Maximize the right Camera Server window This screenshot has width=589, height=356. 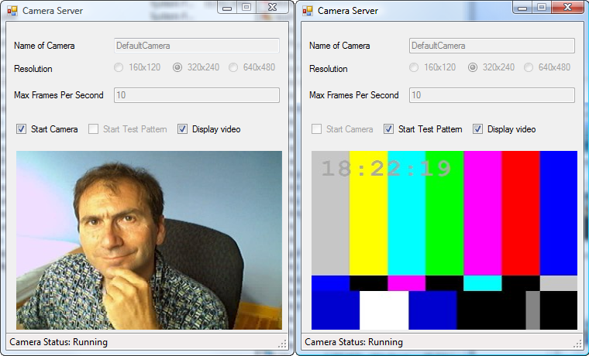point(542,8)
